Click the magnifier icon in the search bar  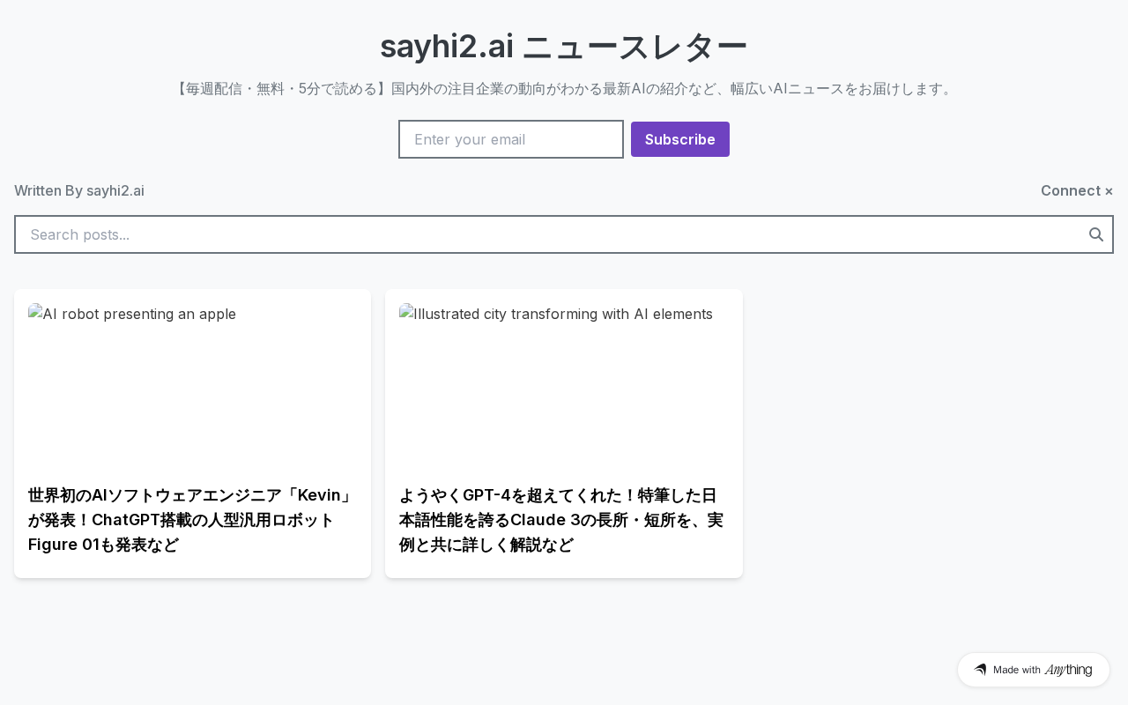point(1096,234)
